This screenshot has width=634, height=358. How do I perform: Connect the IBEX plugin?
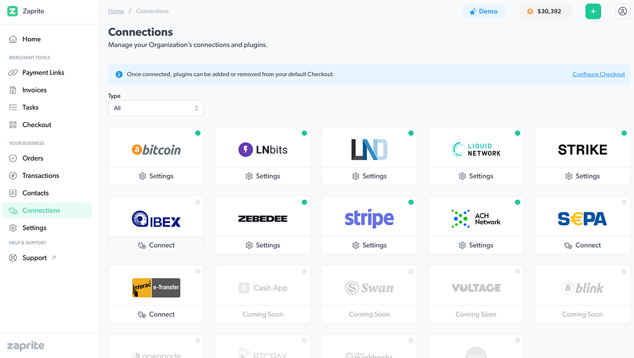point(156,246)
